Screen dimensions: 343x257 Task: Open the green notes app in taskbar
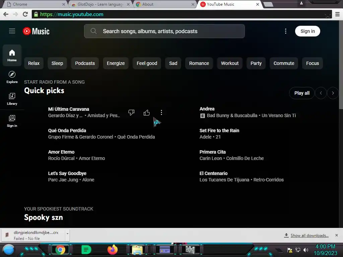[86, 250]
